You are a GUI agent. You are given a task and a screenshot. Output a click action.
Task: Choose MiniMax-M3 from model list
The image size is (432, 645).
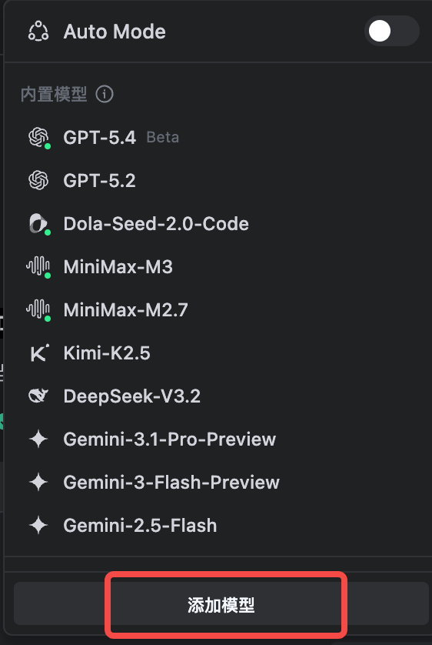click(219, 266)
